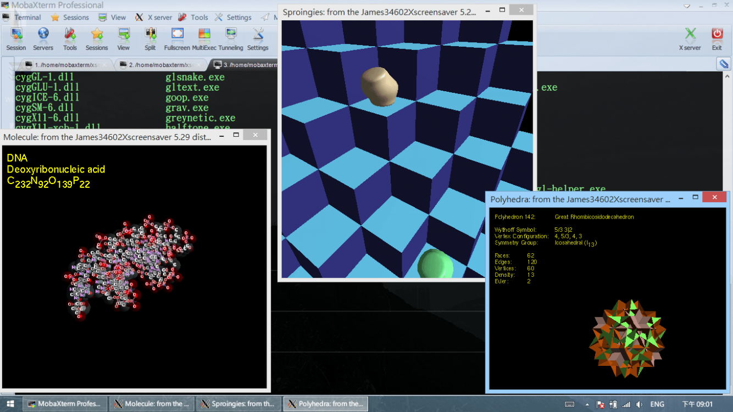The height and width of the screenshot is (412, 733).
Task: Maximize the Sproingies window
Action: tap(502, 10)
